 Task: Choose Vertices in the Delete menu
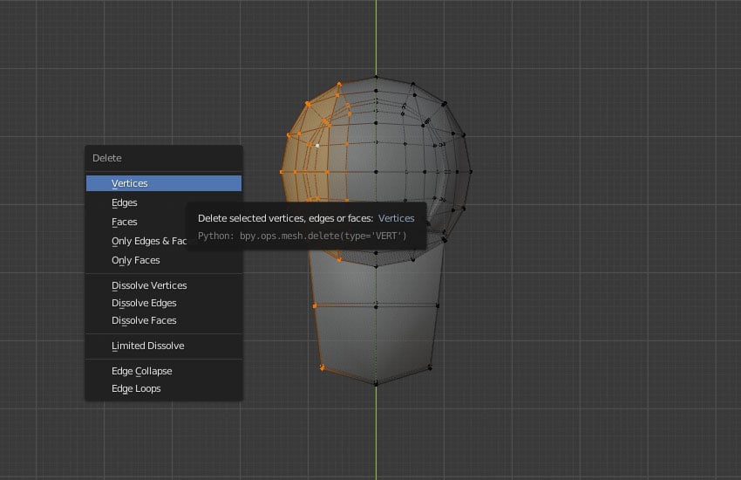coord(130,183)
